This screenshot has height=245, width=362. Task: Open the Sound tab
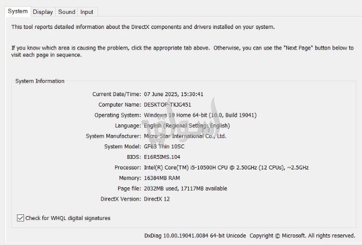click(67, 12)
